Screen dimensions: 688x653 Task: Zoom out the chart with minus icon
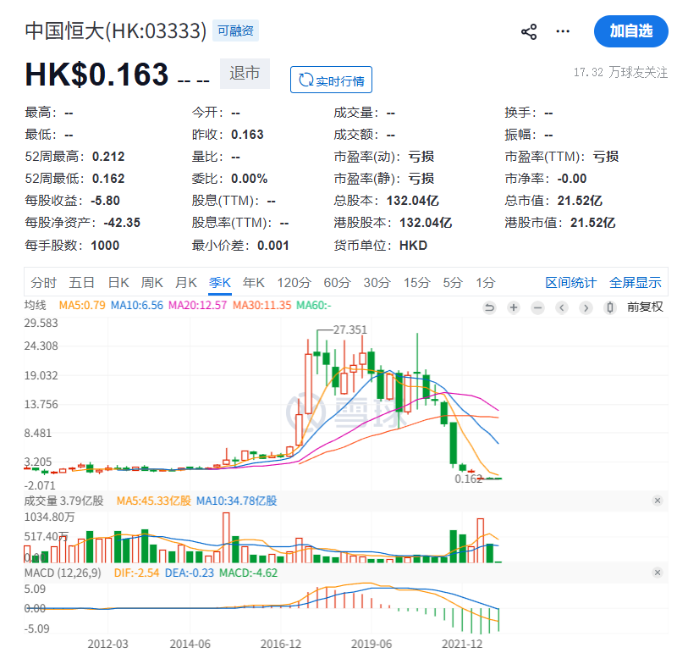coord(537,307)
